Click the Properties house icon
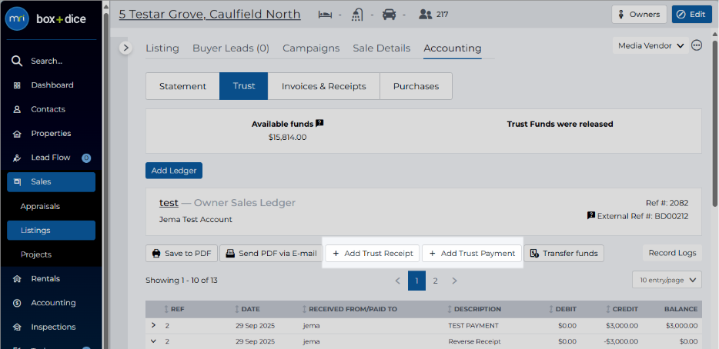 pos(17,134)
